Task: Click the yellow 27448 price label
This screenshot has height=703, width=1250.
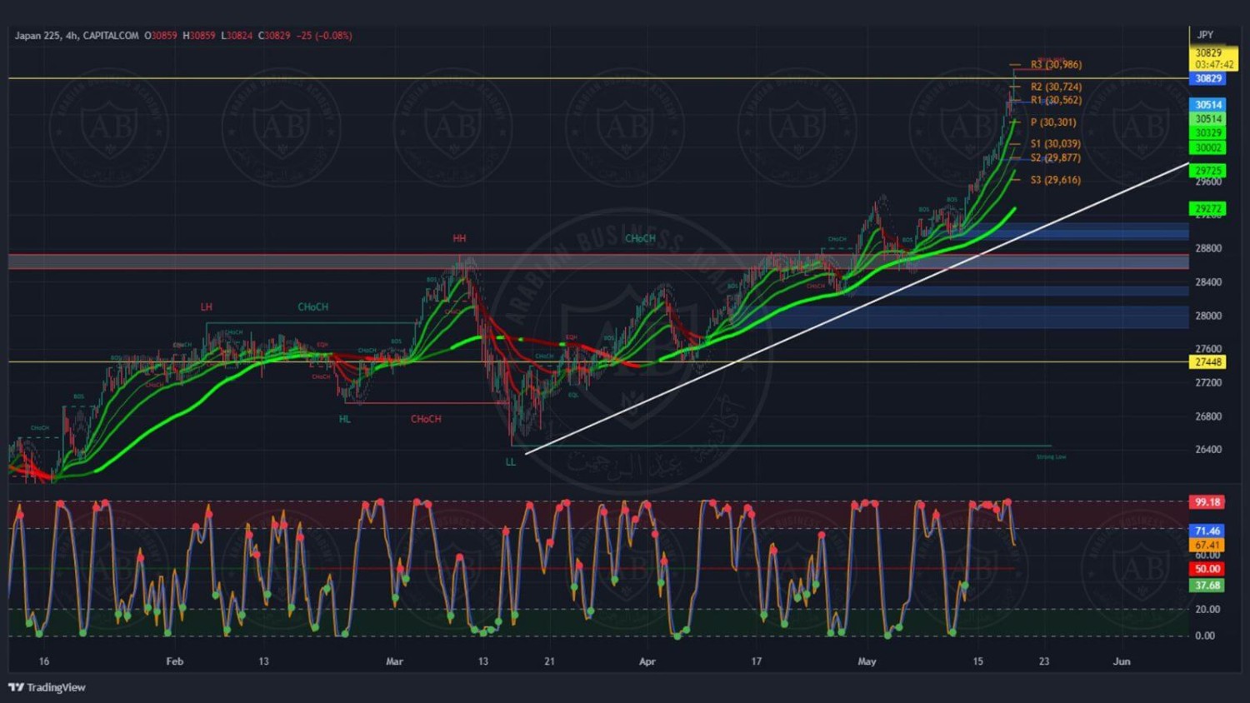Action: point(1208,362)
